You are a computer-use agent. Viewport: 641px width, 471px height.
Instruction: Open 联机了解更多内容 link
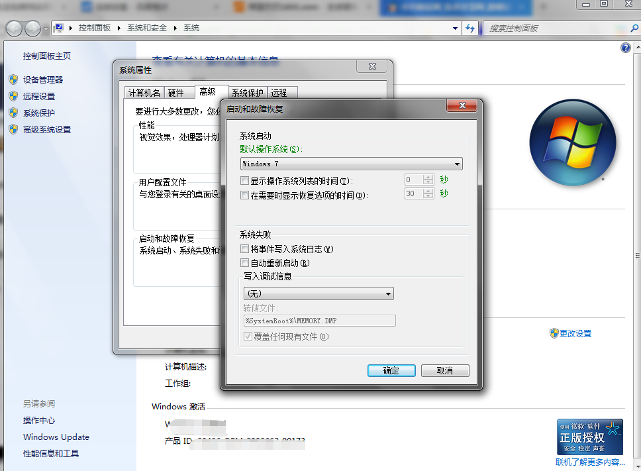pos(590,462)
